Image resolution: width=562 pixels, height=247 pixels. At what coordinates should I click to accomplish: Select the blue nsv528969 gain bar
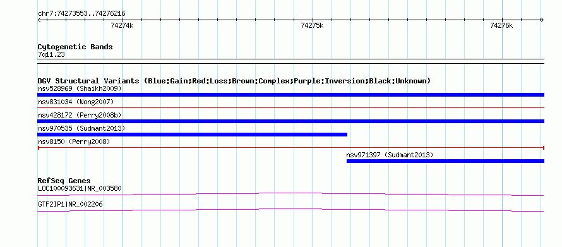point(290,95)
